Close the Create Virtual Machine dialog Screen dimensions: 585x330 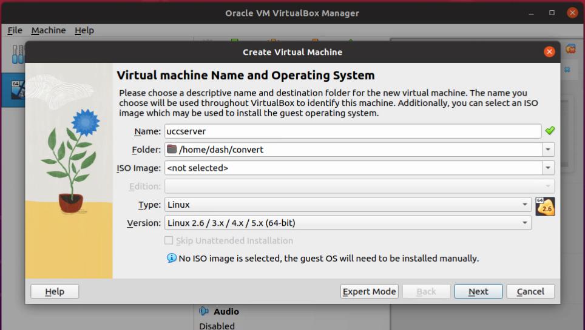(549, 52)
